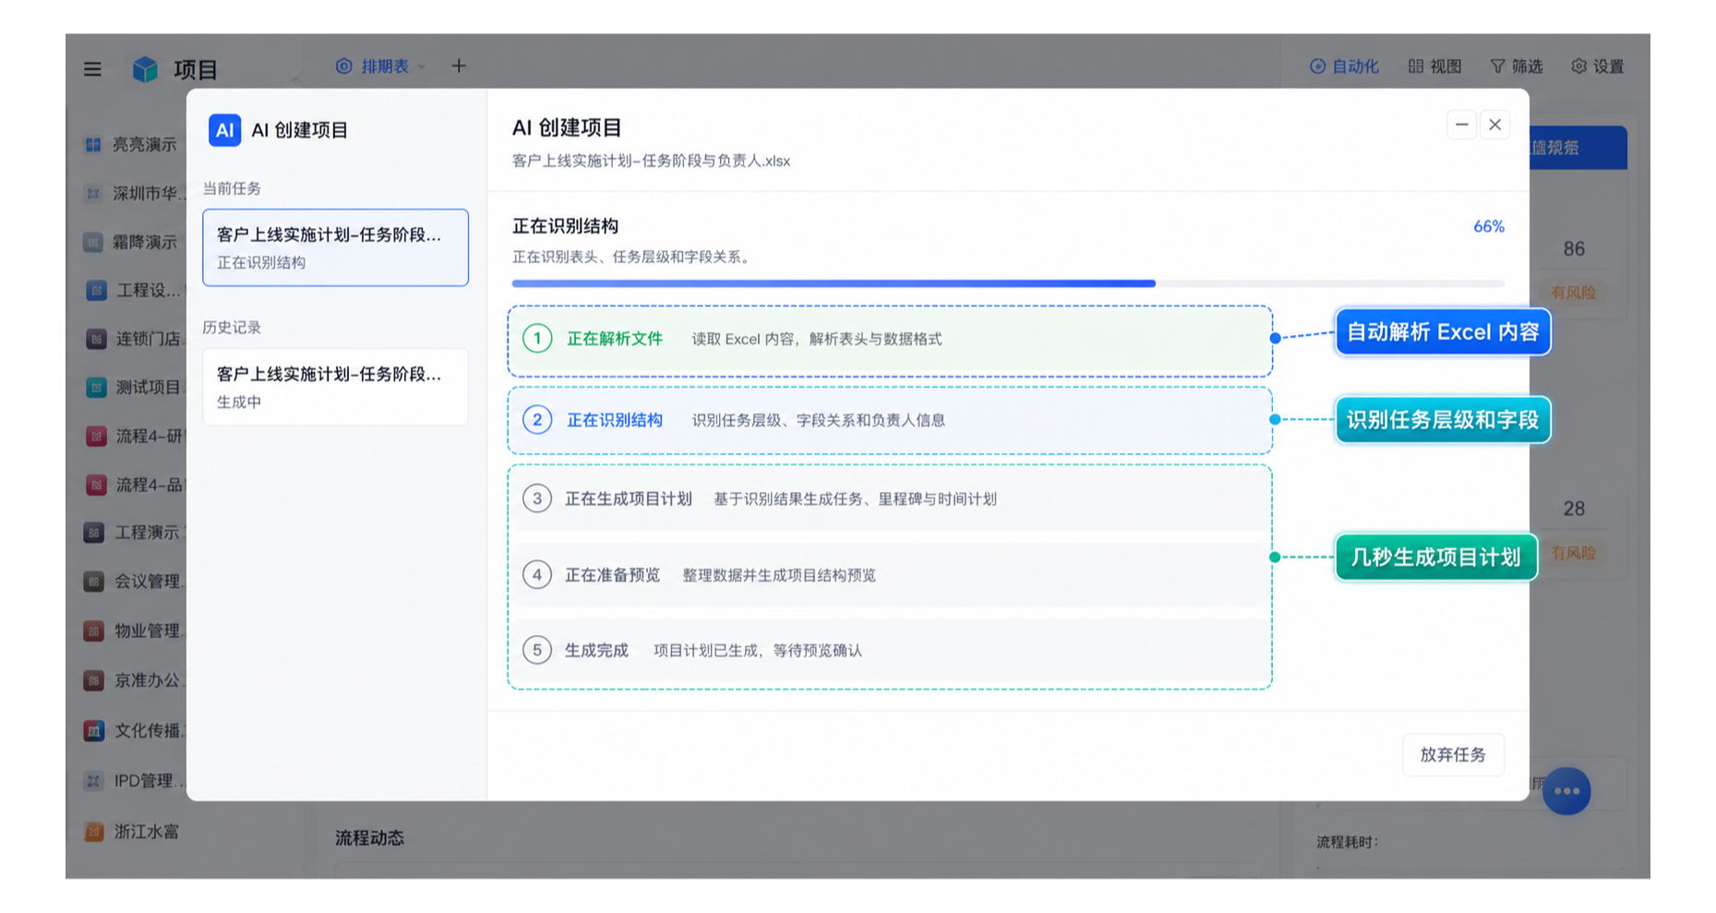Click the 66% progress value

[x=1488, y=226]
